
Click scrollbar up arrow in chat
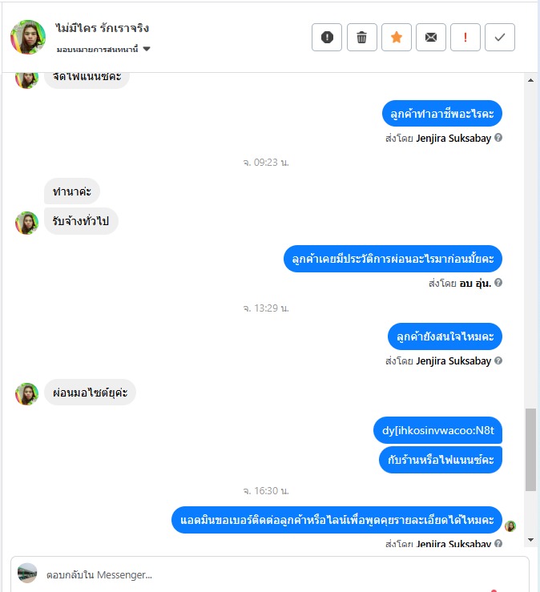(x=530, y=80)
